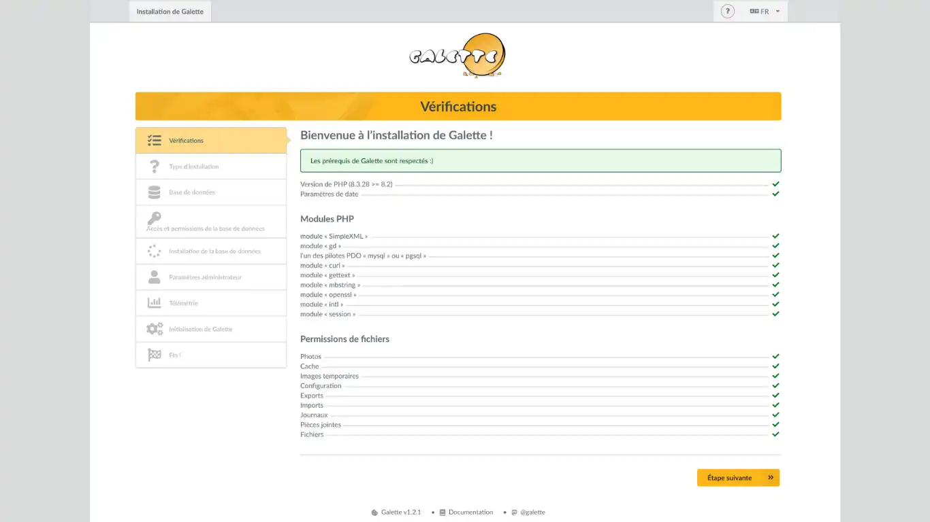Click the Étape suivante button
Image resolution: width=930 pixels, height=522 pixels.
pyautogui.click(x=738, y=478)
